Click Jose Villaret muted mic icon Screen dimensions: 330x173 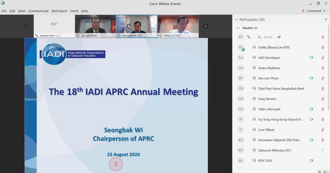323,130
